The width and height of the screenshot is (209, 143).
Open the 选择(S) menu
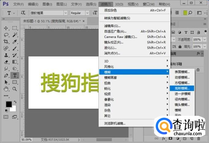pos(91,4)
